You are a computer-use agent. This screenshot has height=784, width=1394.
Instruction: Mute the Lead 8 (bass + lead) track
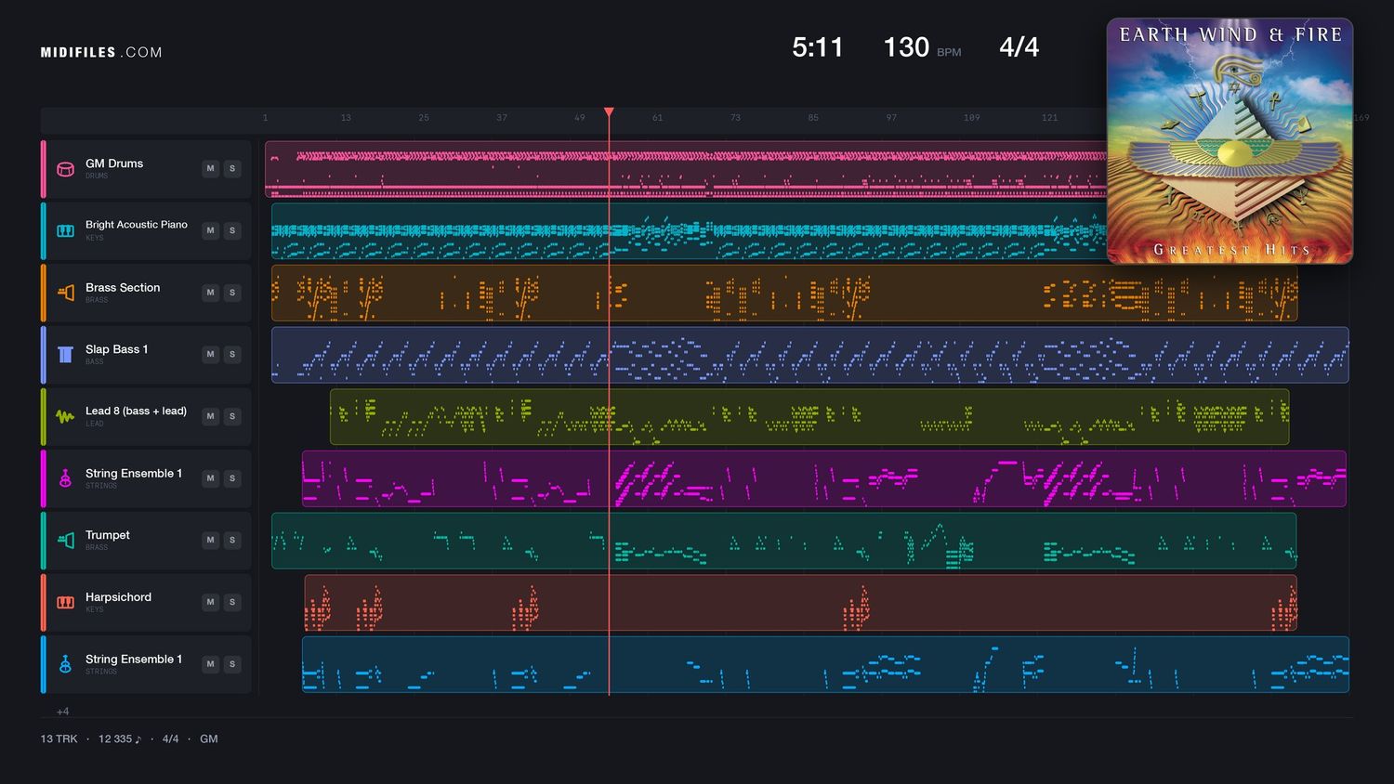(211, 416)
